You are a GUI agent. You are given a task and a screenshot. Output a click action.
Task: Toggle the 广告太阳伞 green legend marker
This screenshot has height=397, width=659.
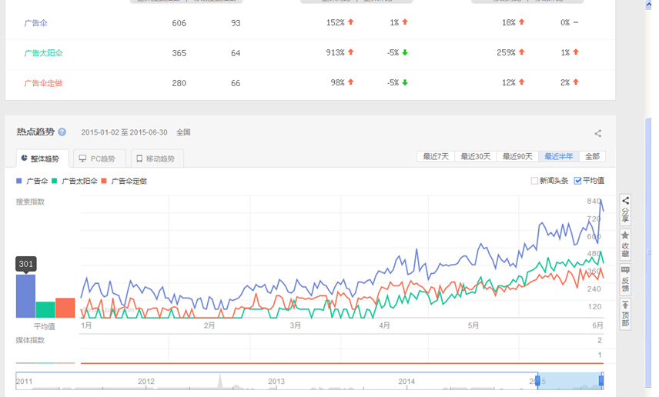pyautogui.click(x=55, y=181)
